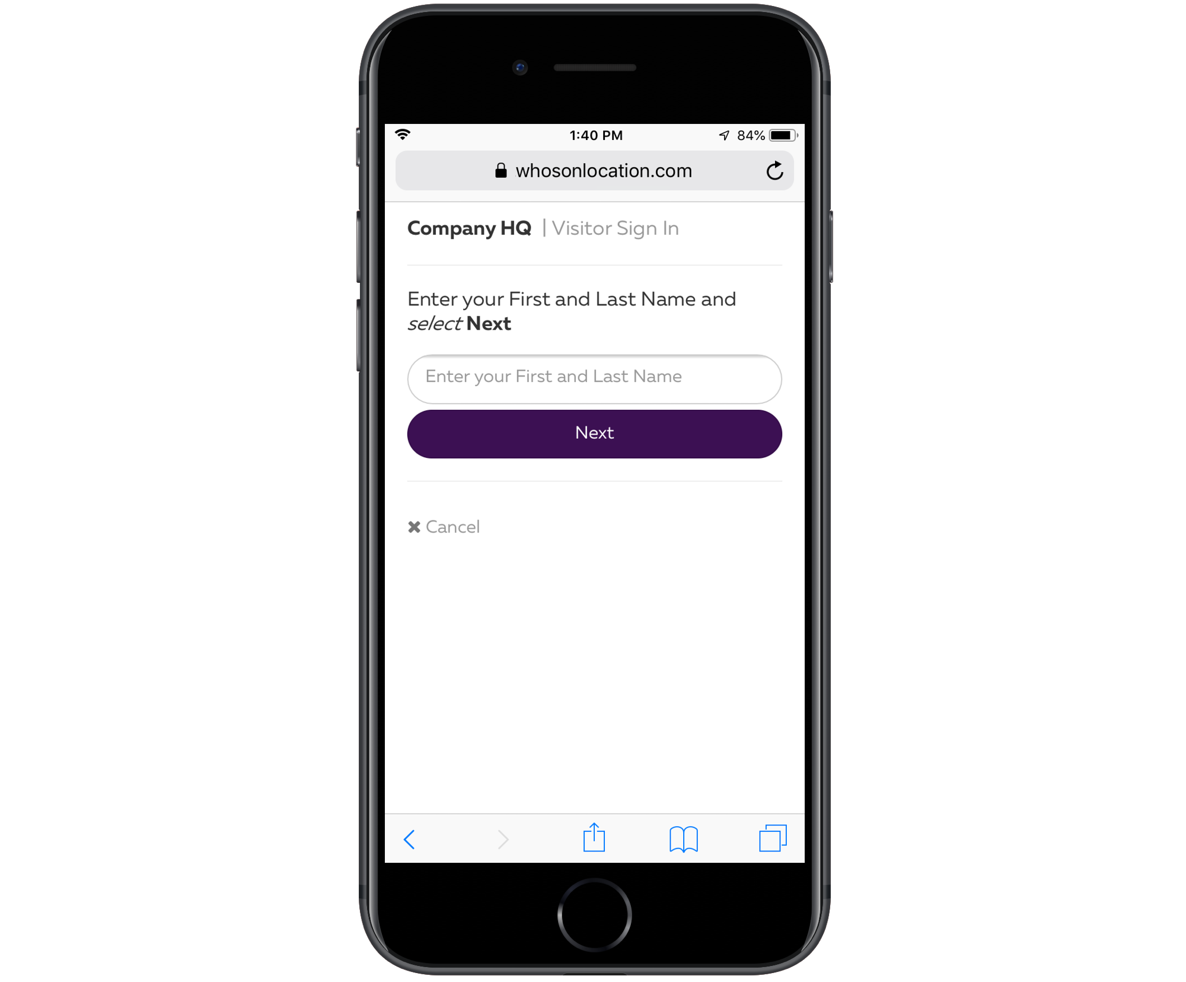Click the Cancel link
1186x982 pixels.
[444, 527]
